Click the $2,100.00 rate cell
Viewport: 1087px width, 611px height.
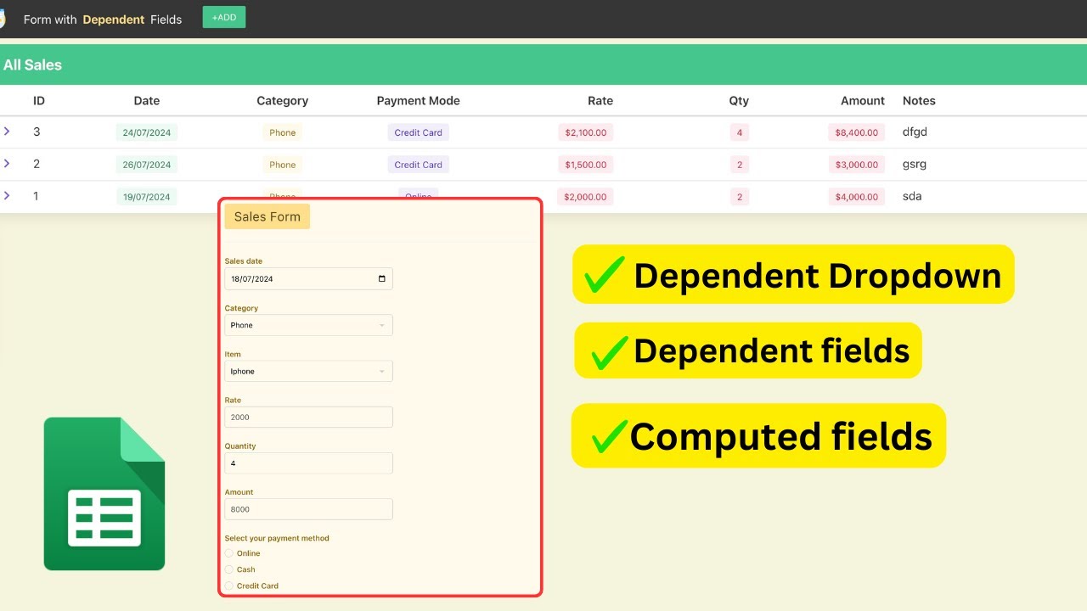586,132
